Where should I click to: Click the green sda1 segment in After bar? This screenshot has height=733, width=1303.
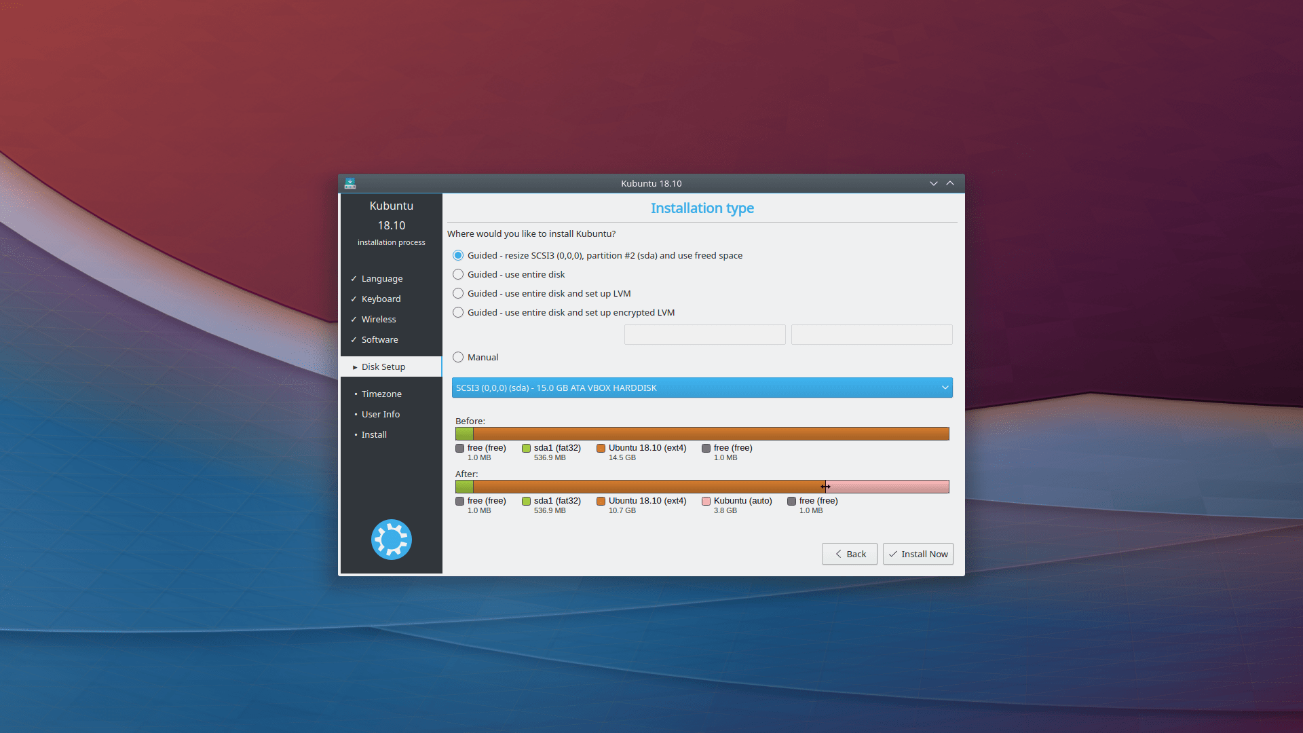[x=465, y=487]
